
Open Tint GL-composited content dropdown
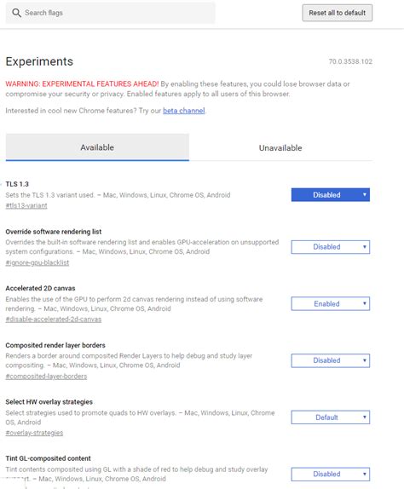click(331, 474)
